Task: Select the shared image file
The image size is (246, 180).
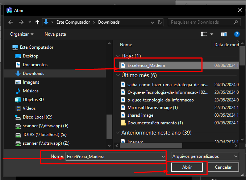Action: click(140, 115)
